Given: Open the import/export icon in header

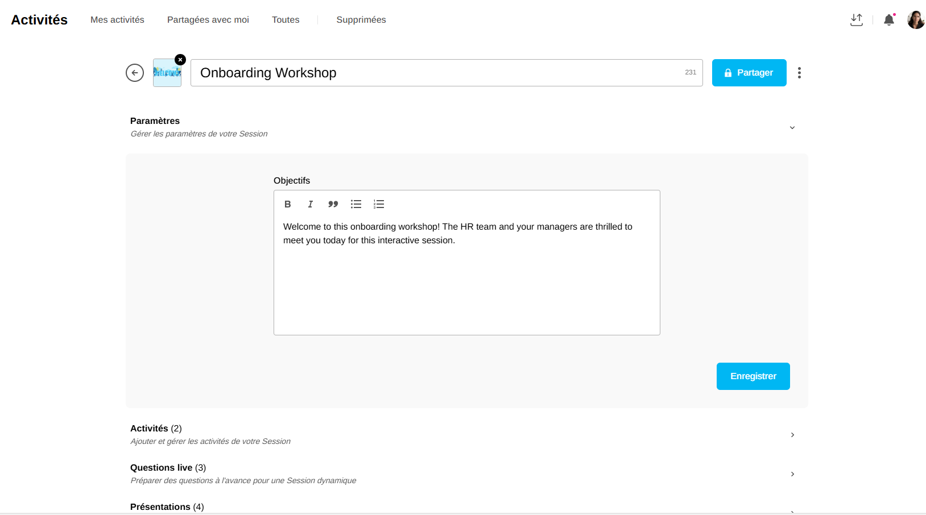Looking at the screenshot, I should (x=857, y=20).
